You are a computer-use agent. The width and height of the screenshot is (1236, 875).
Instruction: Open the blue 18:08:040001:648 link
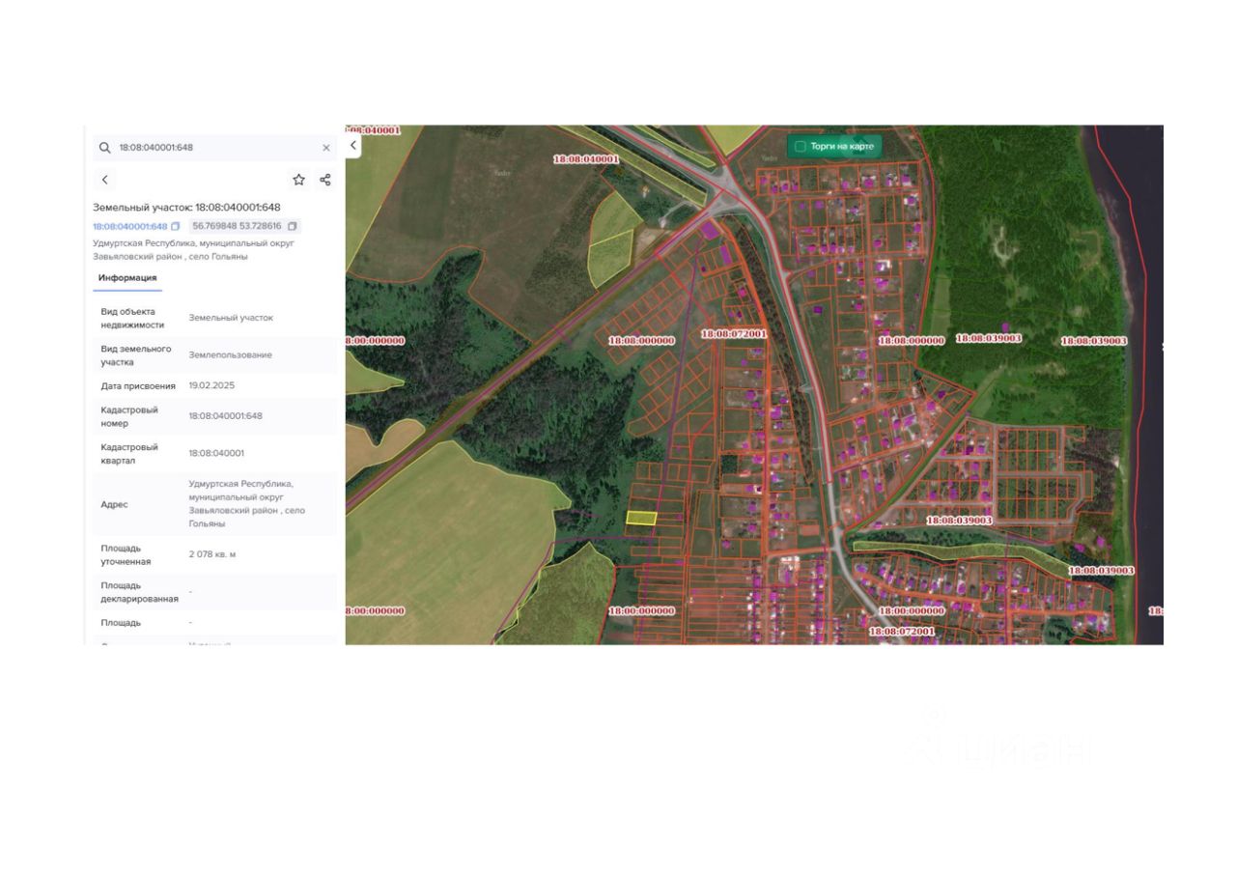129,226
